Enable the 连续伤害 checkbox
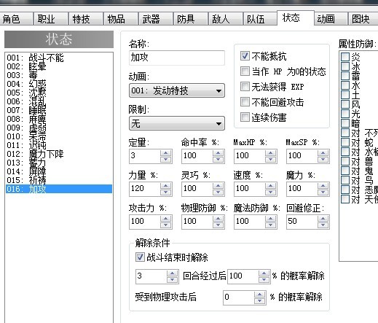 [245, 117]
